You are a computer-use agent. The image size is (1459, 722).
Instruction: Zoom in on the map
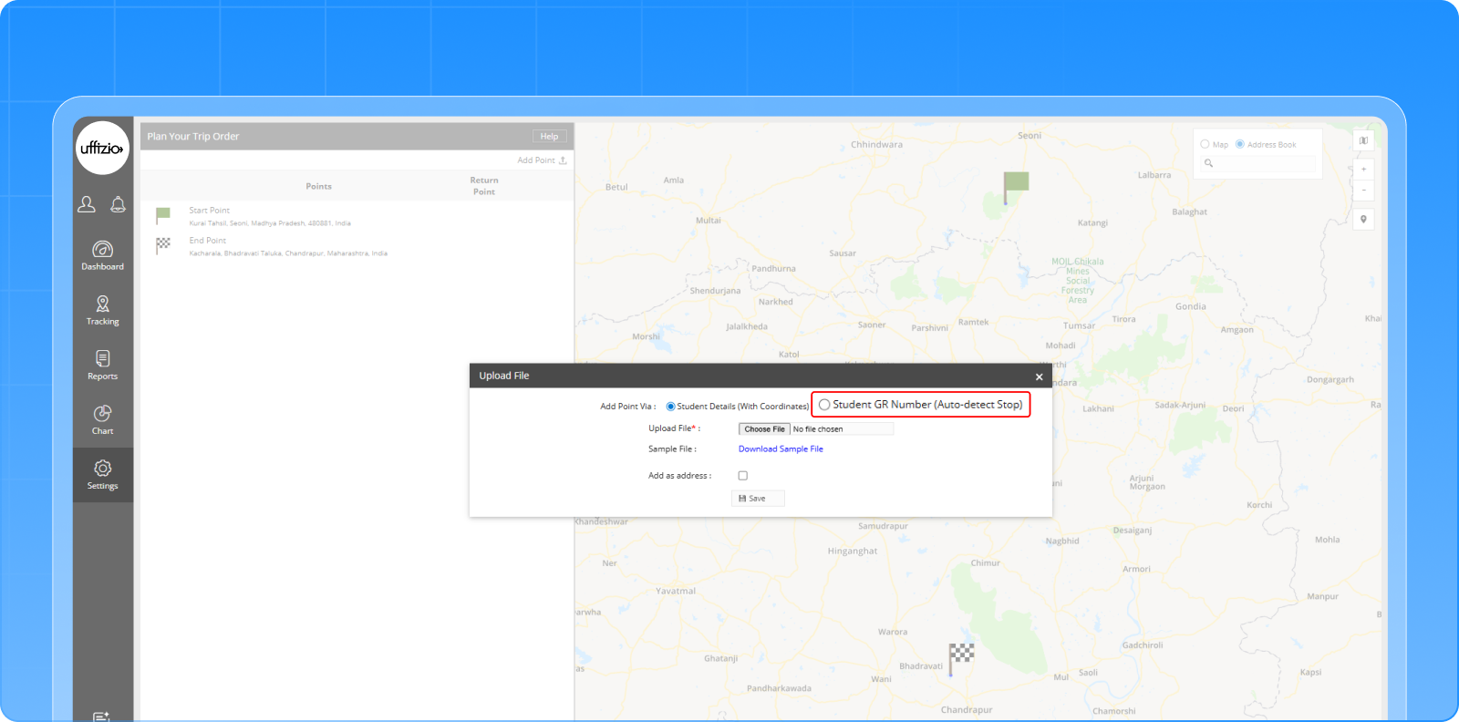[x=1363, y=169]
